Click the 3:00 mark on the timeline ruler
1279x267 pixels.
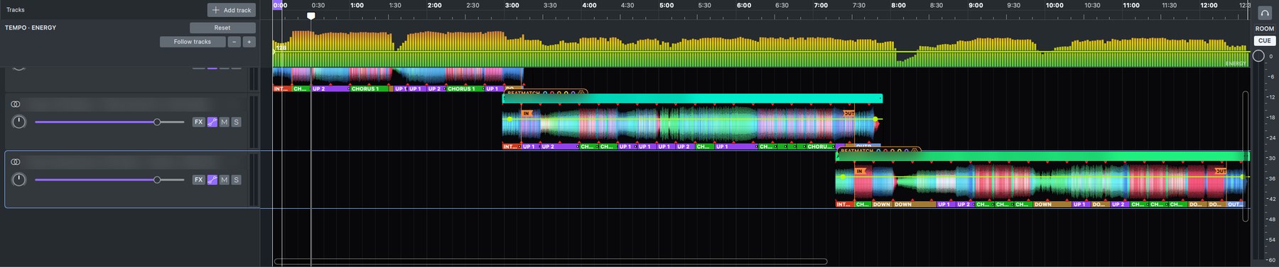coord(512,5)
